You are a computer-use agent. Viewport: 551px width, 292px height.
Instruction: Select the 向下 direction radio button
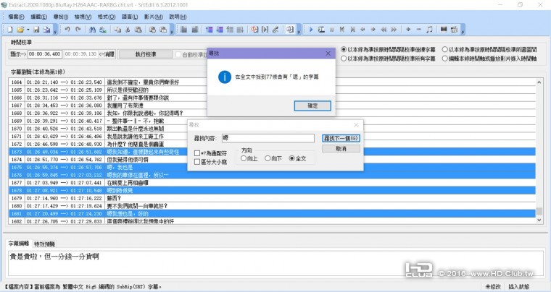coord(268,158)
